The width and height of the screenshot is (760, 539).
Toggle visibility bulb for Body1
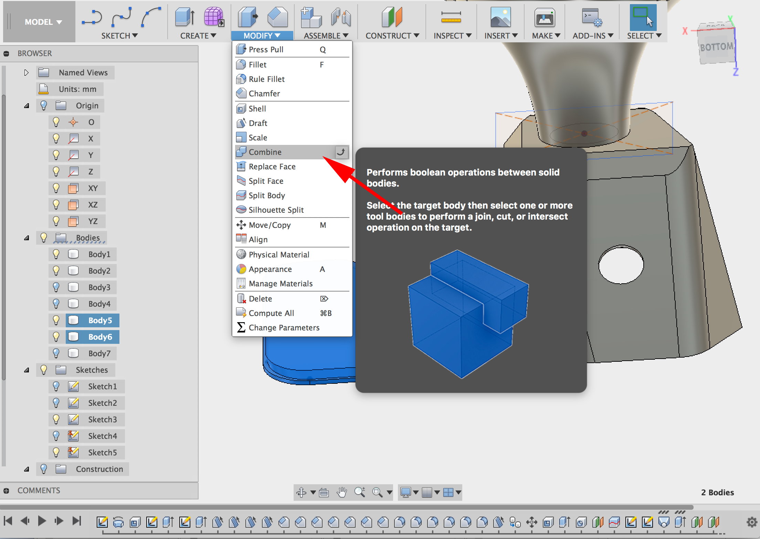[56, 254]
